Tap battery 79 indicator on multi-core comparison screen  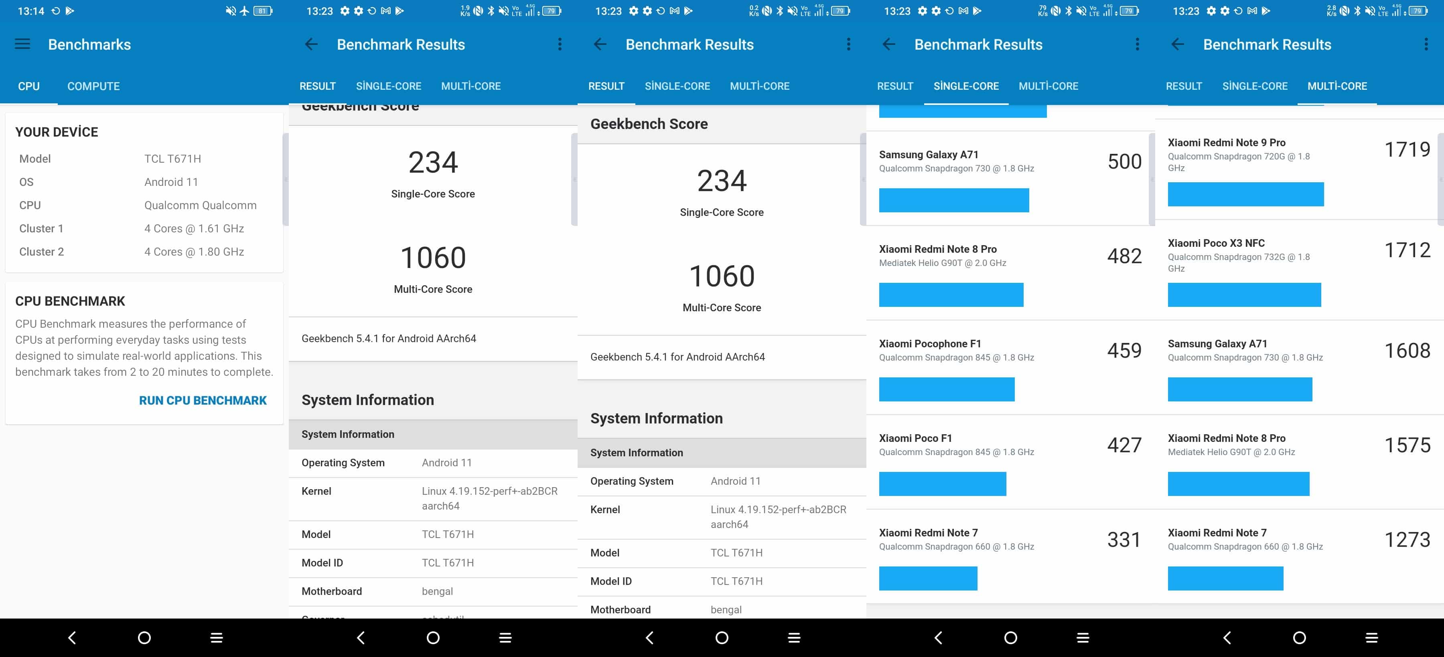[1418, 11]
